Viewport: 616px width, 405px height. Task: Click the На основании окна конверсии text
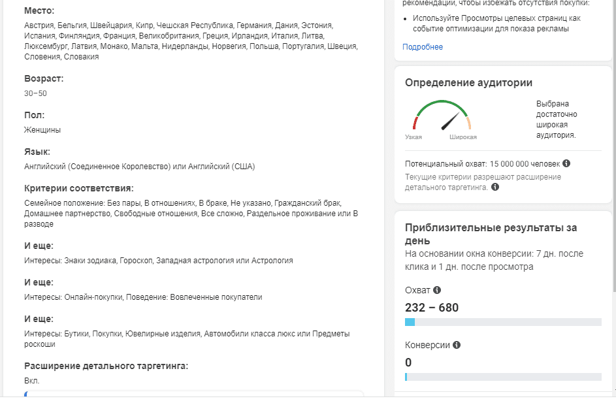(x=494, y=260)
